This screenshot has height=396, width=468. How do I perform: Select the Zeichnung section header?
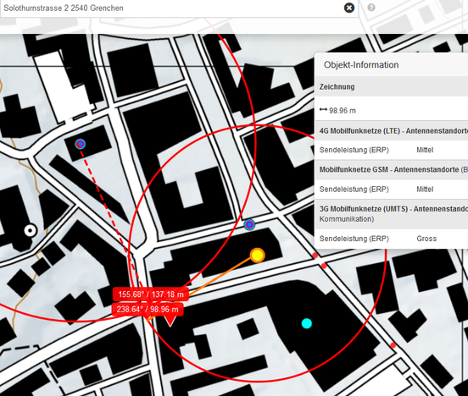click(x=392, y=86)
